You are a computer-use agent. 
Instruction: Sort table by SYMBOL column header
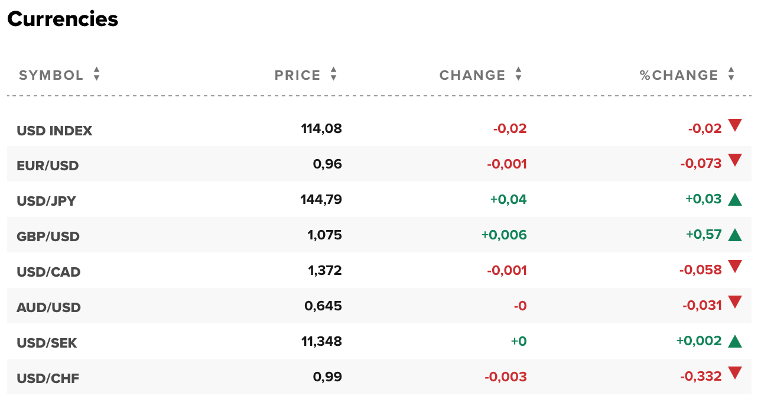coord(51,76)
